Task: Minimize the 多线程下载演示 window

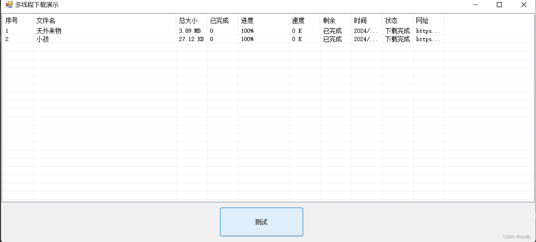Action: click(476, 5)
